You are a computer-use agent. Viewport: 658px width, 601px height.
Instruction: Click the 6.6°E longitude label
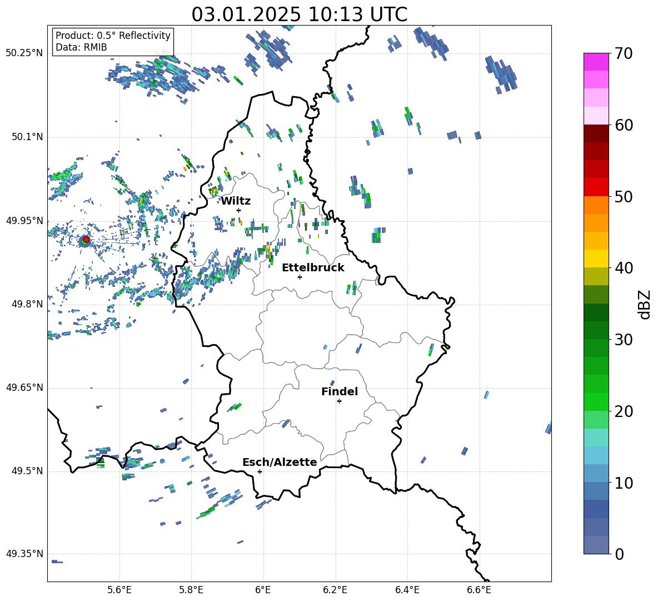click(479, 590)
